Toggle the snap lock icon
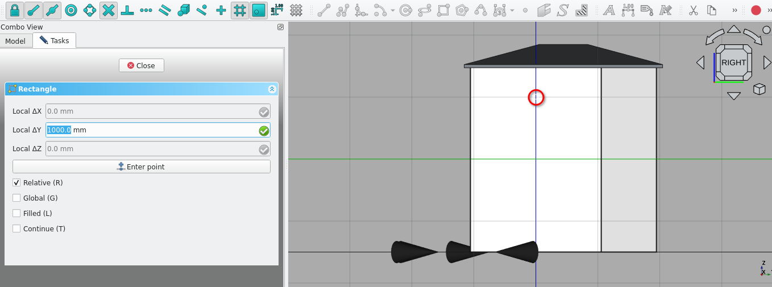This screenshot has height=287, width=772. pyautogui.click(x=15, y=10)
